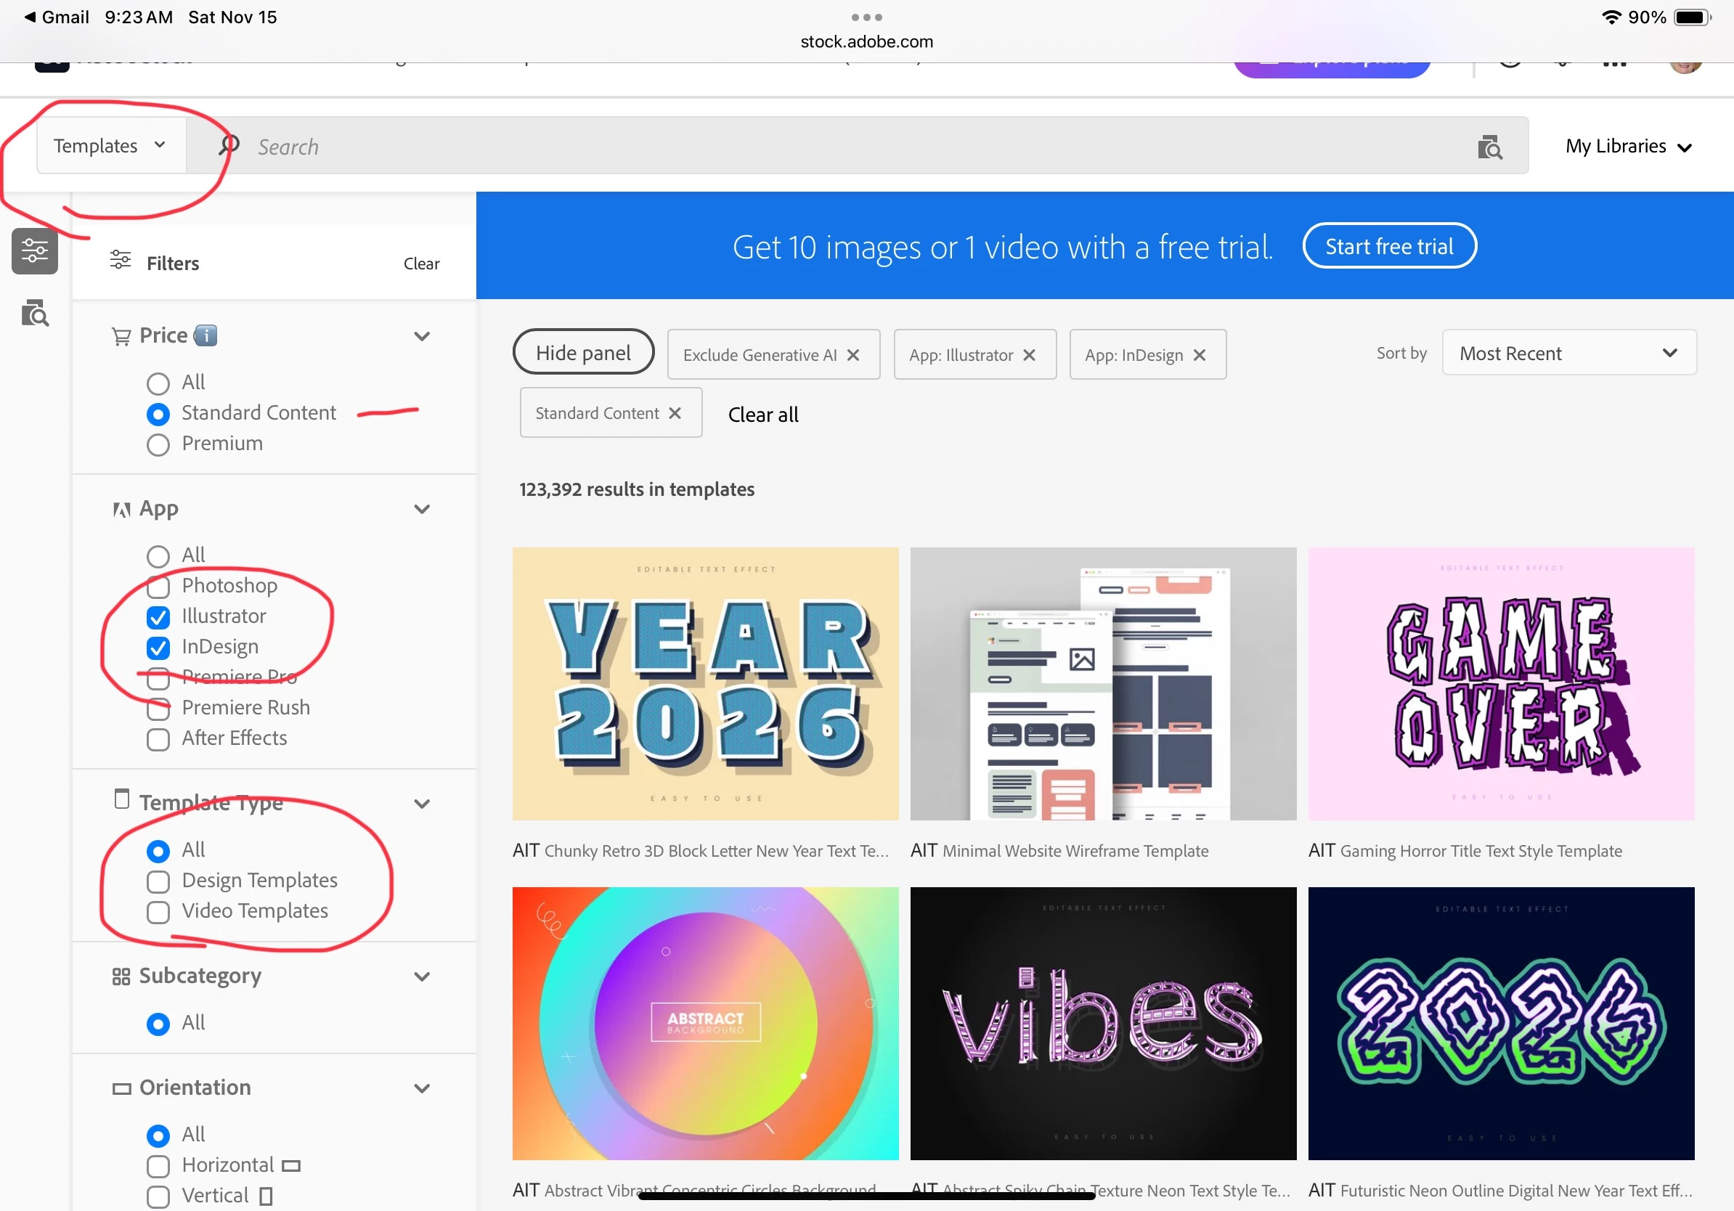Image resolution: width=1734 pixels, height=1211 pixels.
Task: Remove the App: InDesign filter chip
Action: (1200, 355)
